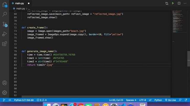This screenshot has width=190, height=106.
Task: Open notifications bell
Action: 186,100
